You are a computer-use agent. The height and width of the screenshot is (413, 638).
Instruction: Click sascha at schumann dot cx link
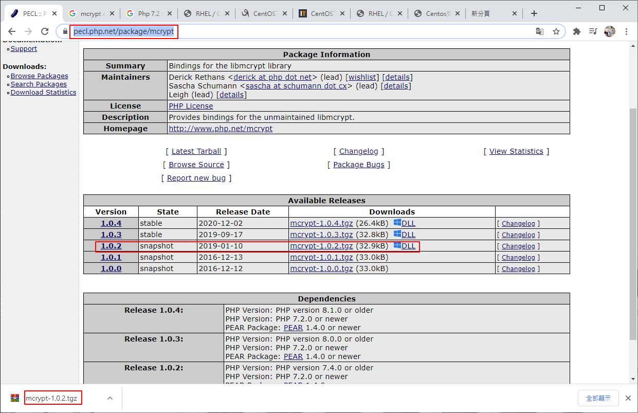point(296,86)
